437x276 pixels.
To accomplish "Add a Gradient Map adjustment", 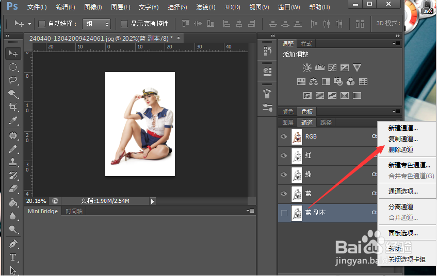I will [x=357, y=96].
